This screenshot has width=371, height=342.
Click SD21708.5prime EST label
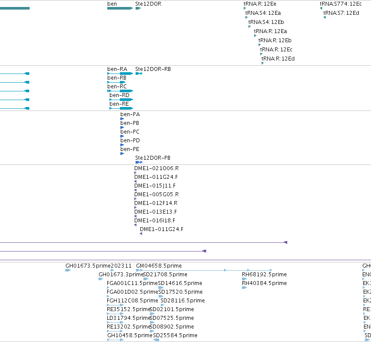coord(165,275)
